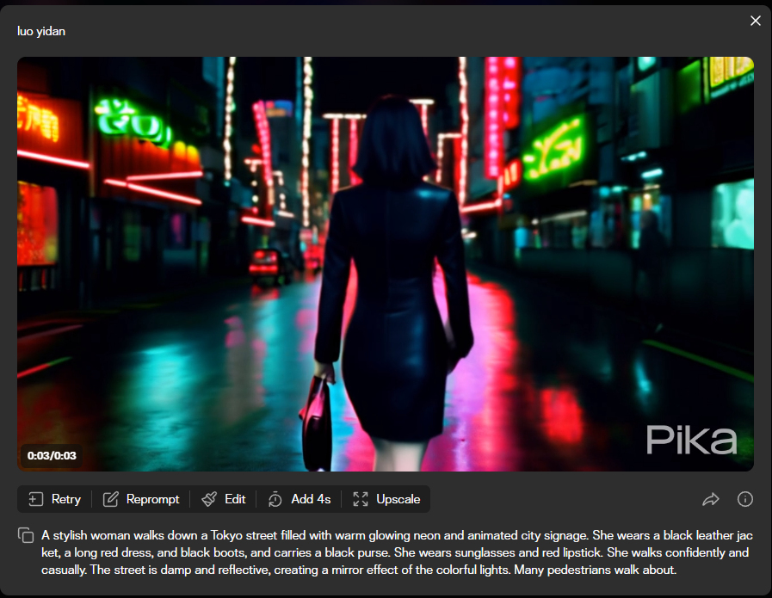
Task: Click the Pika watermark on the video
Action: (691, 440)
